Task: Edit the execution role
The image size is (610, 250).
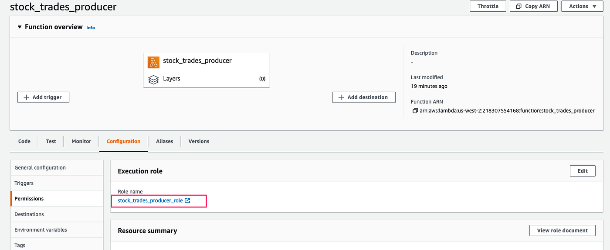Action: click(583, 171)
